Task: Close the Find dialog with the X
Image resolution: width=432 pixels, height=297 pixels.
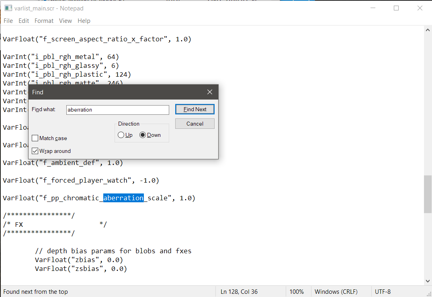Action: (209, 92)
